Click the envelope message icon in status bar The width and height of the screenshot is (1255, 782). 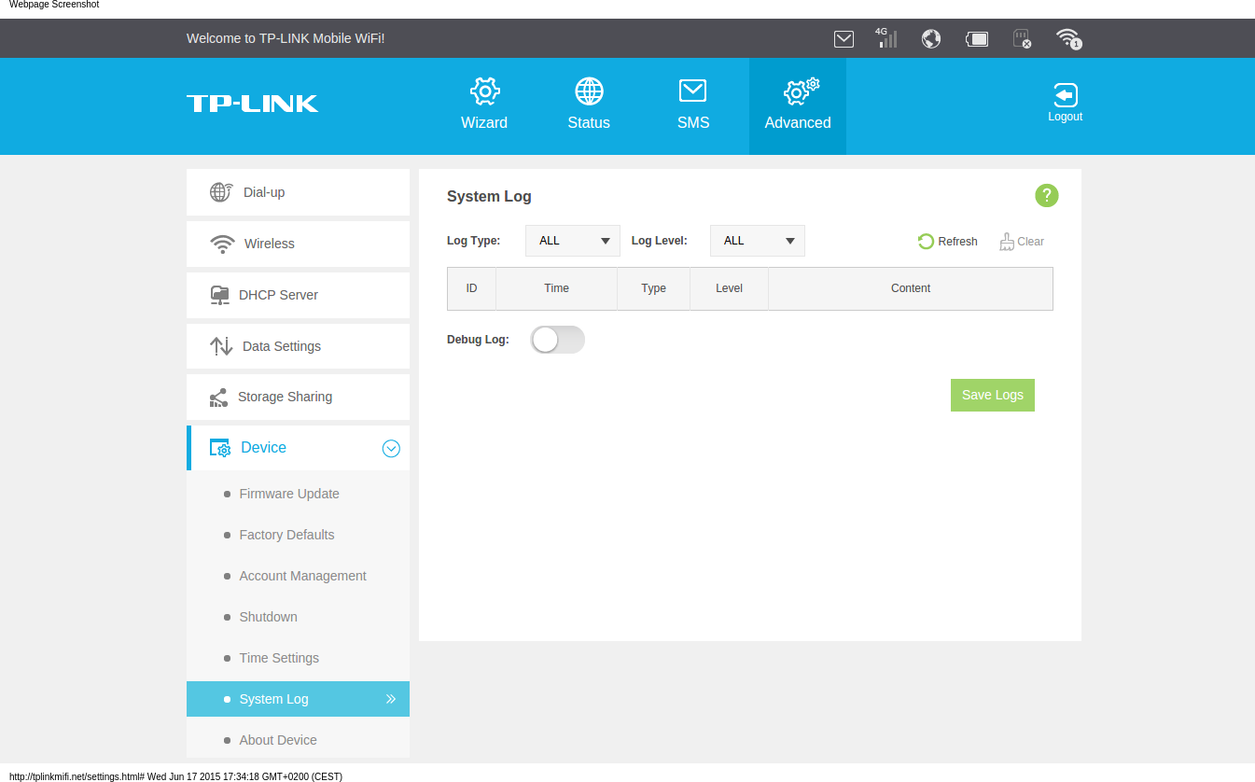844,38
